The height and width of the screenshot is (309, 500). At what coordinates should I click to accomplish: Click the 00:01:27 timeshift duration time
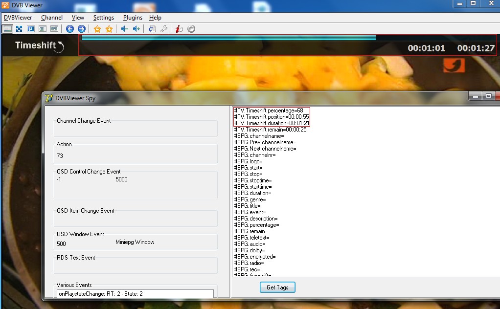point(476,48)
